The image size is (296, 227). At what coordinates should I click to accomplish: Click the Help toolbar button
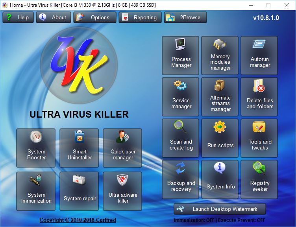pos(18,17)
